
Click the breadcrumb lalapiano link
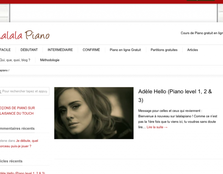(x=4, y=70)
